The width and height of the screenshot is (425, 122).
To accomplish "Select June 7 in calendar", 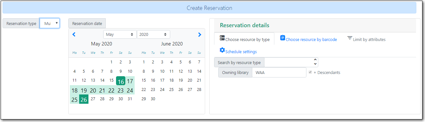I will tap(199, 62).
